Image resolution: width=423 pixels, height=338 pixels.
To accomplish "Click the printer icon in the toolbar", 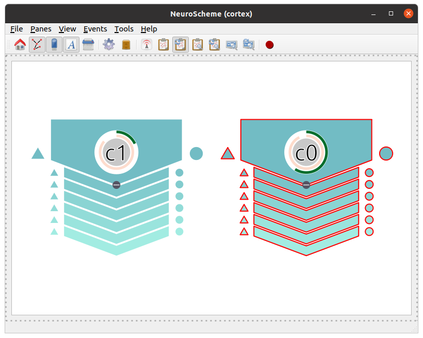I will click(88, 45).
